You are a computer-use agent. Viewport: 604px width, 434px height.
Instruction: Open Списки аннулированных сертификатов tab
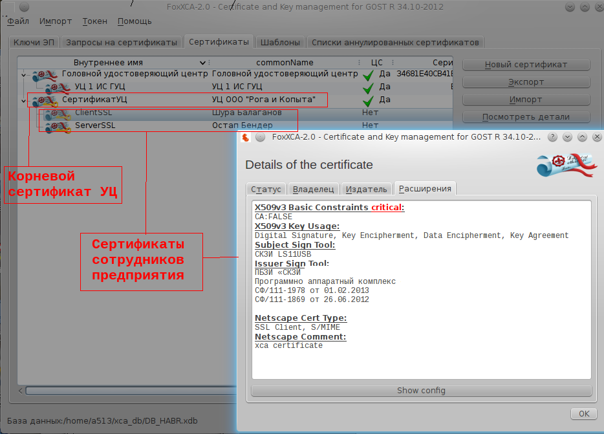click(395, 42)
